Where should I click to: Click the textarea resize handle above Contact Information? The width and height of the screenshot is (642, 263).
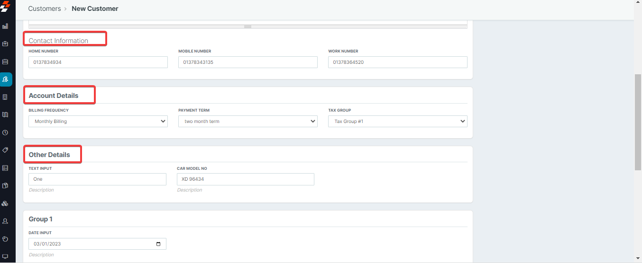pyautogui.click(x=248, y=26)
